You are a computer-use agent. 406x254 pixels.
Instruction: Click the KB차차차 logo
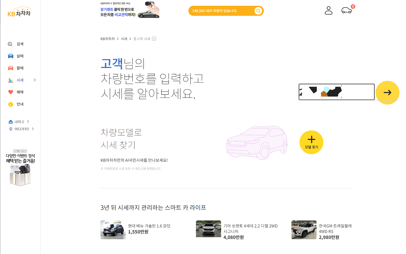coord(19,12)
